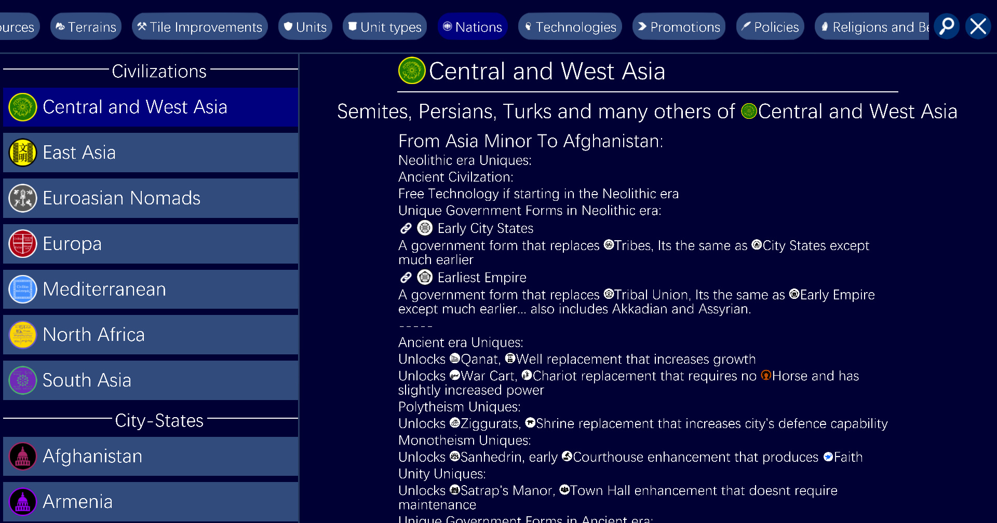Screen dimensions: 997x523
Task: Click the description mentioning Tribal Union
Action: [637, 301]
